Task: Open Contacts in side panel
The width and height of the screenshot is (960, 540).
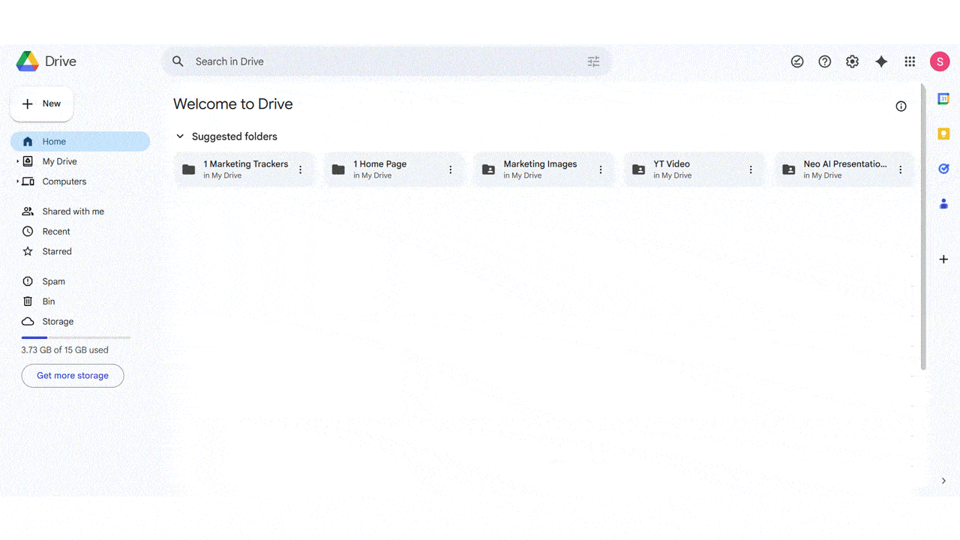Action: click(943, 203)
